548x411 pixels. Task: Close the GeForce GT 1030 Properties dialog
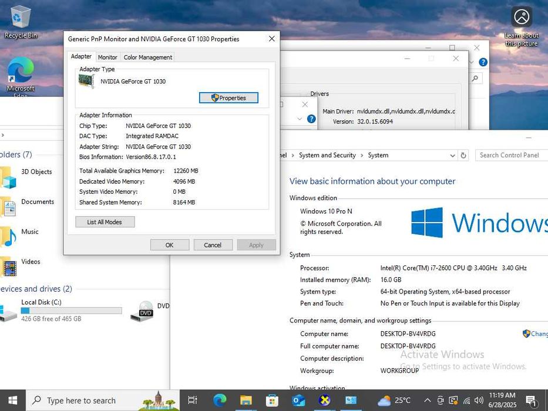(x=271, y=39)
